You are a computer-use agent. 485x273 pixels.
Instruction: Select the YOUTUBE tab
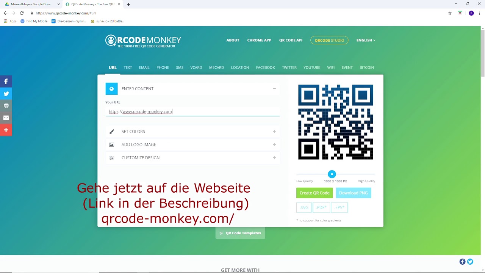[x=312, y=67]
